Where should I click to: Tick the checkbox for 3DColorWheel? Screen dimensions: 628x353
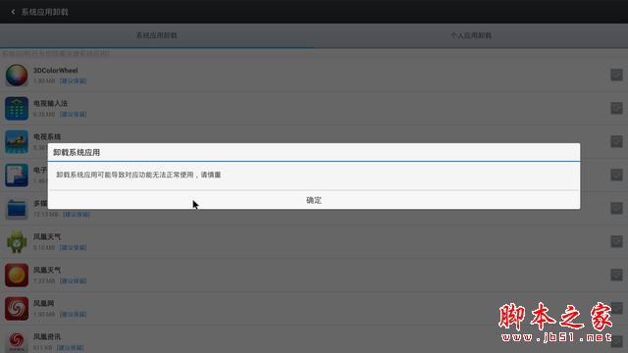[616, 75]
